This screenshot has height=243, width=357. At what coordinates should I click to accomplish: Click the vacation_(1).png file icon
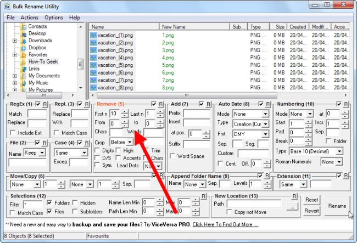[93, 35]
